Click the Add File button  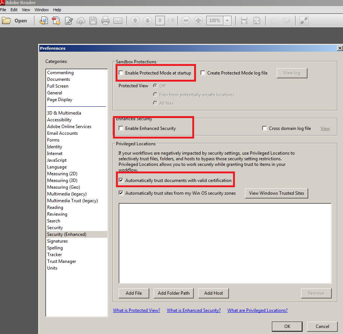(x=134, y=293)
